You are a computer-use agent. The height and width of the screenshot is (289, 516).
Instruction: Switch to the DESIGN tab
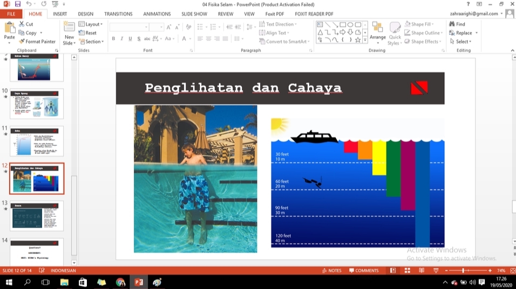coord(86,14)
